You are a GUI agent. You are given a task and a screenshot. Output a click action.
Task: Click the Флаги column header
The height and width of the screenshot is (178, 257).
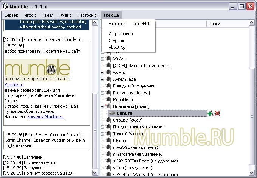pos(214,24)
